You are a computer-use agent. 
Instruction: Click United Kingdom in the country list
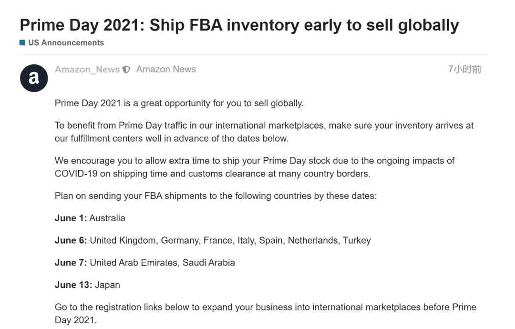pyautogui.click(x=123, y=240)
